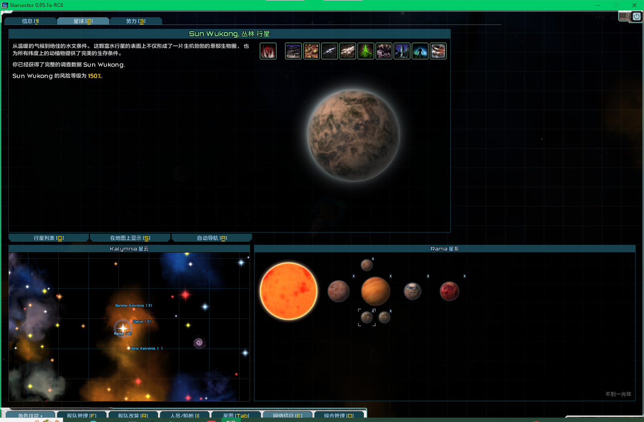Click 自动导航 autopilot button
644x422 pixels.
pyautogui.click(x=212, y=238)
